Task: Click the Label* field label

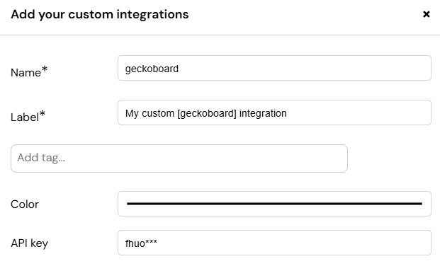Action: point(28,116)
